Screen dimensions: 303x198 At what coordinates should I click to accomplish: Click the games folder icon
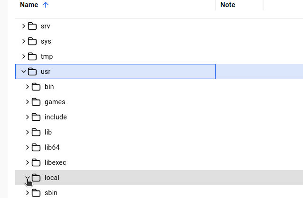(x=36, y=102)
